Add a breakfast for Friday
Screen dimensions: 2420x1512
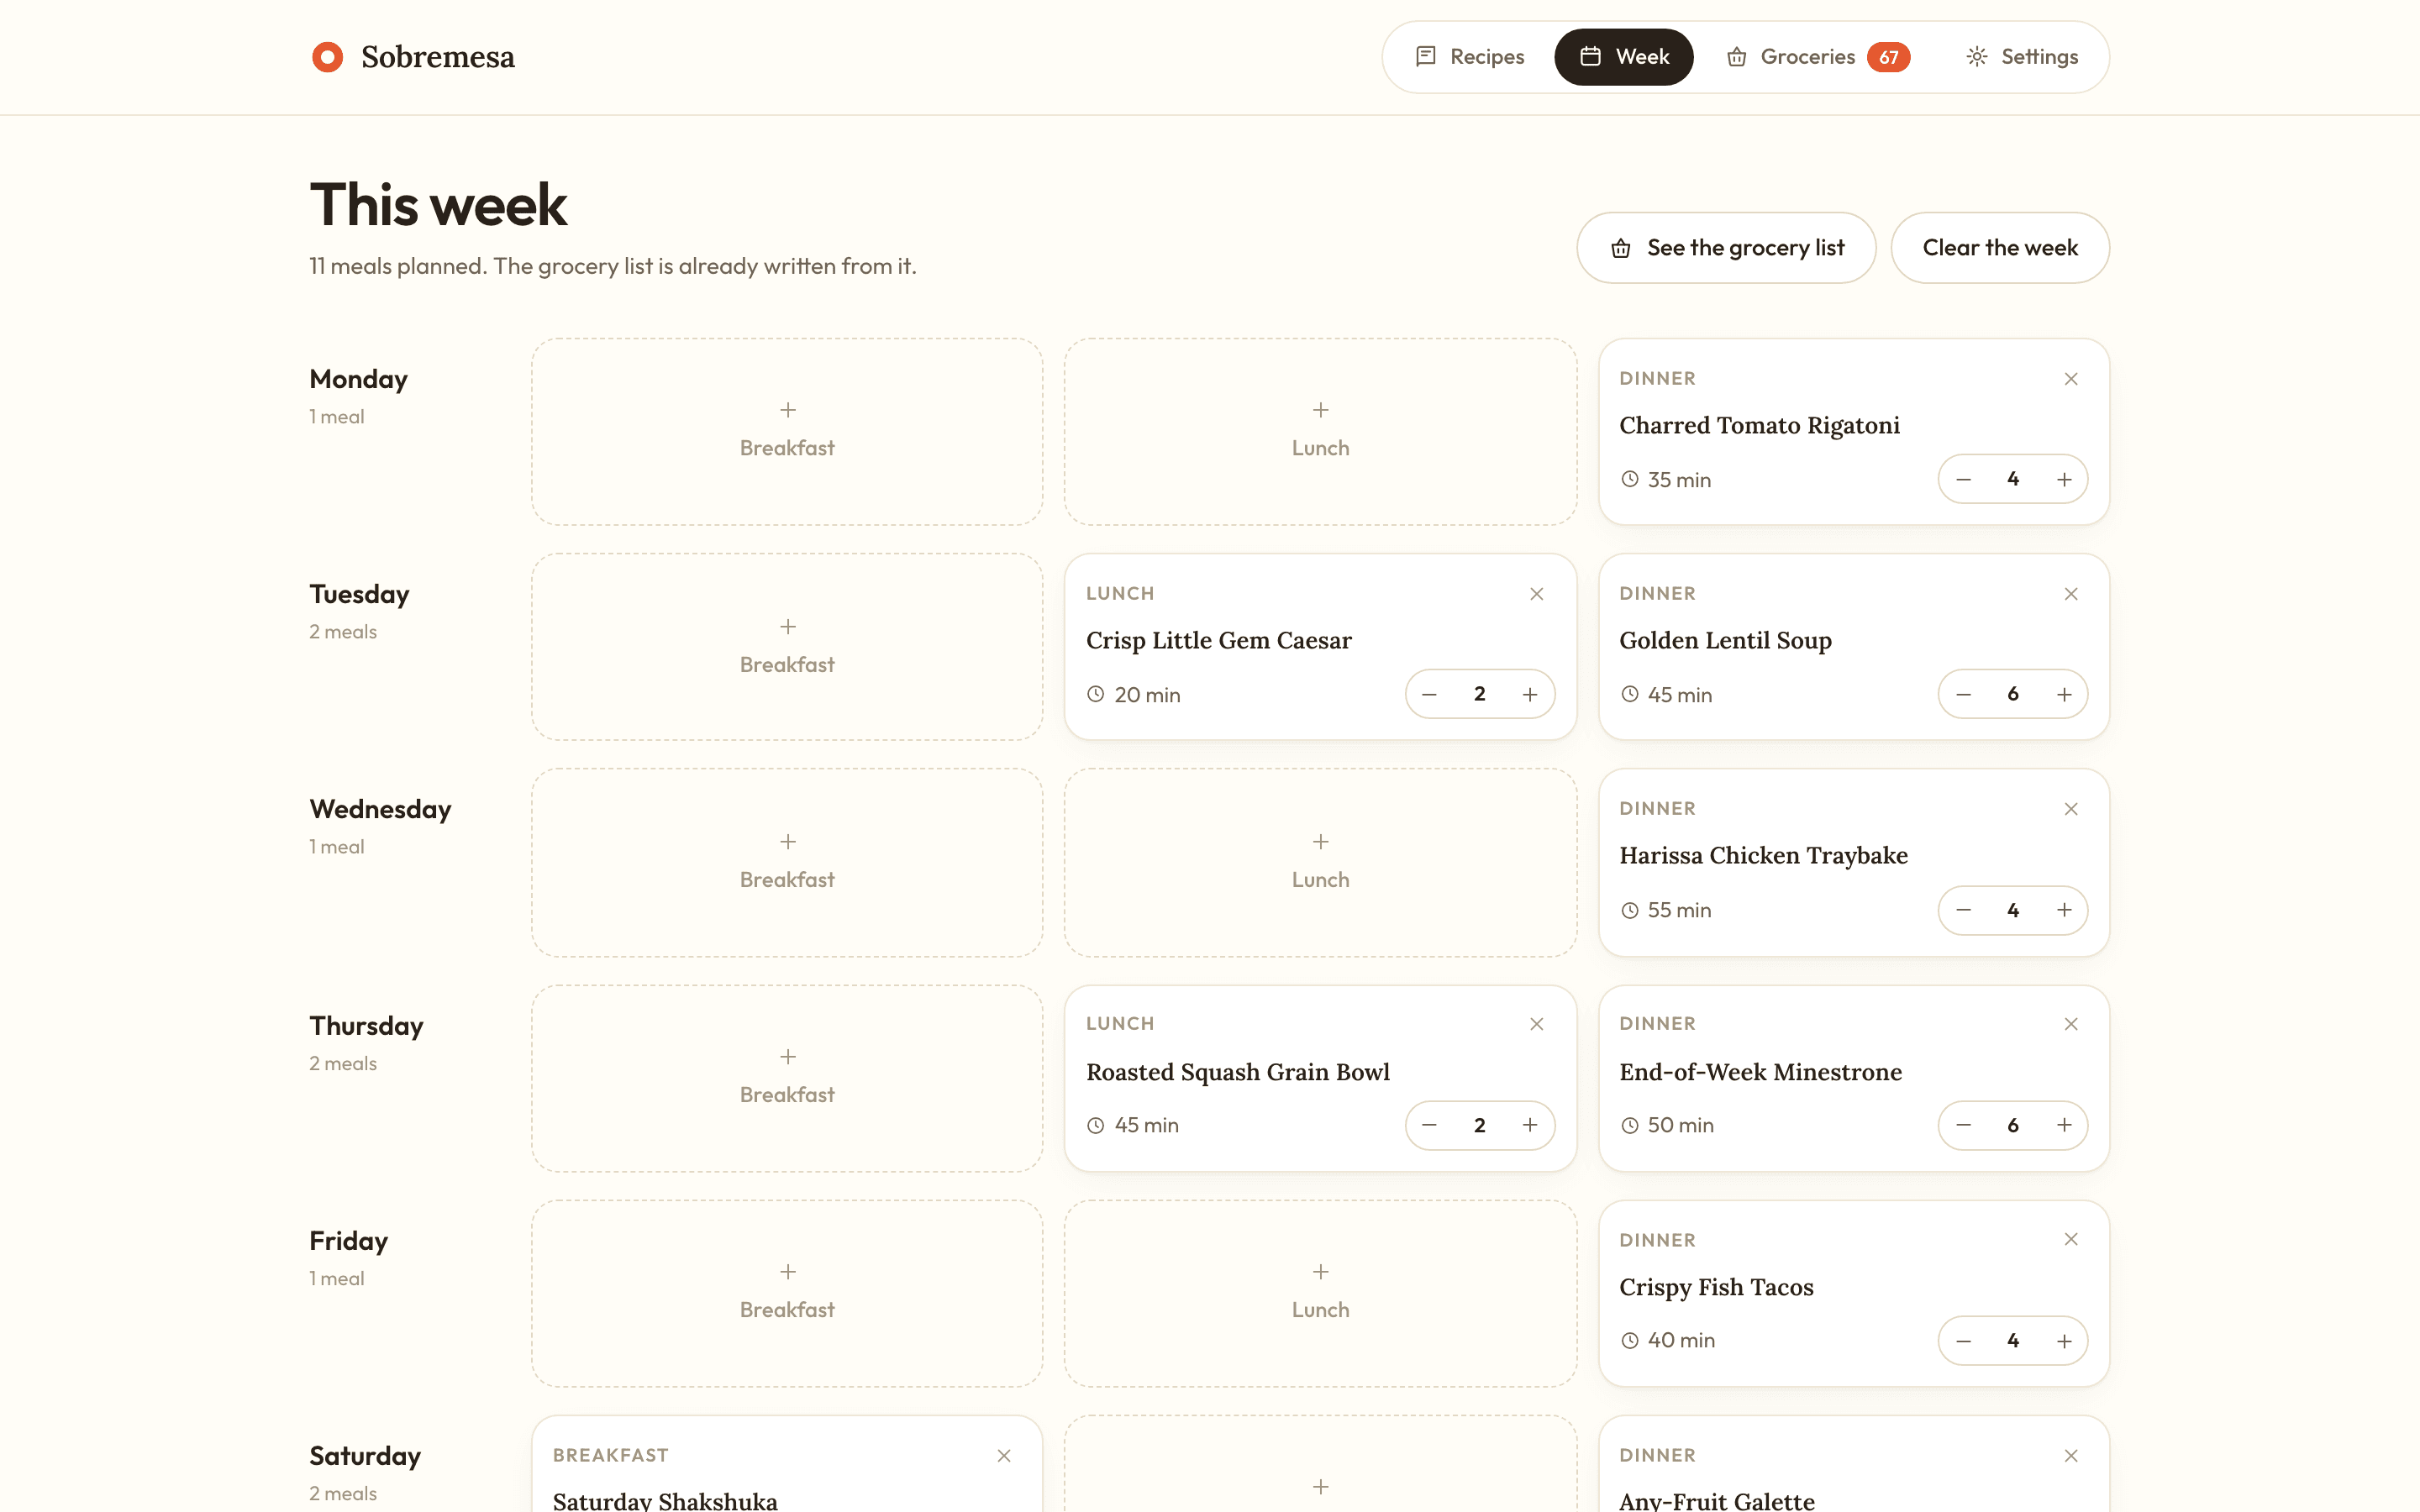[x=787, y=1293]
